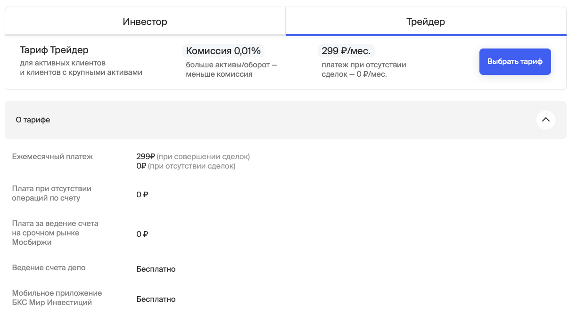Select the Трейдер tab
The height and width of the screenshot is (323, 577).
[426, 22]
